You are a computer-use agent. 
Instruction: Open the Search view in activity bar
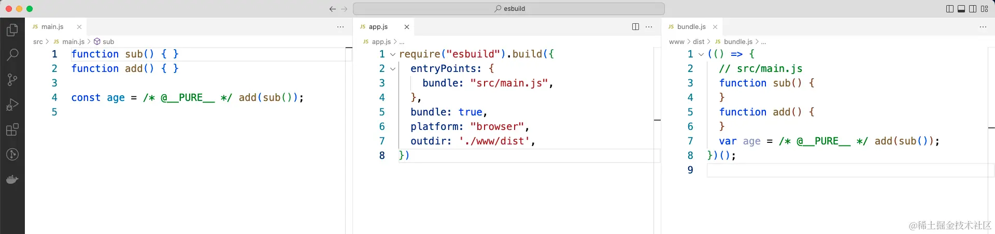pyautogui.click(x=12, y=54)
